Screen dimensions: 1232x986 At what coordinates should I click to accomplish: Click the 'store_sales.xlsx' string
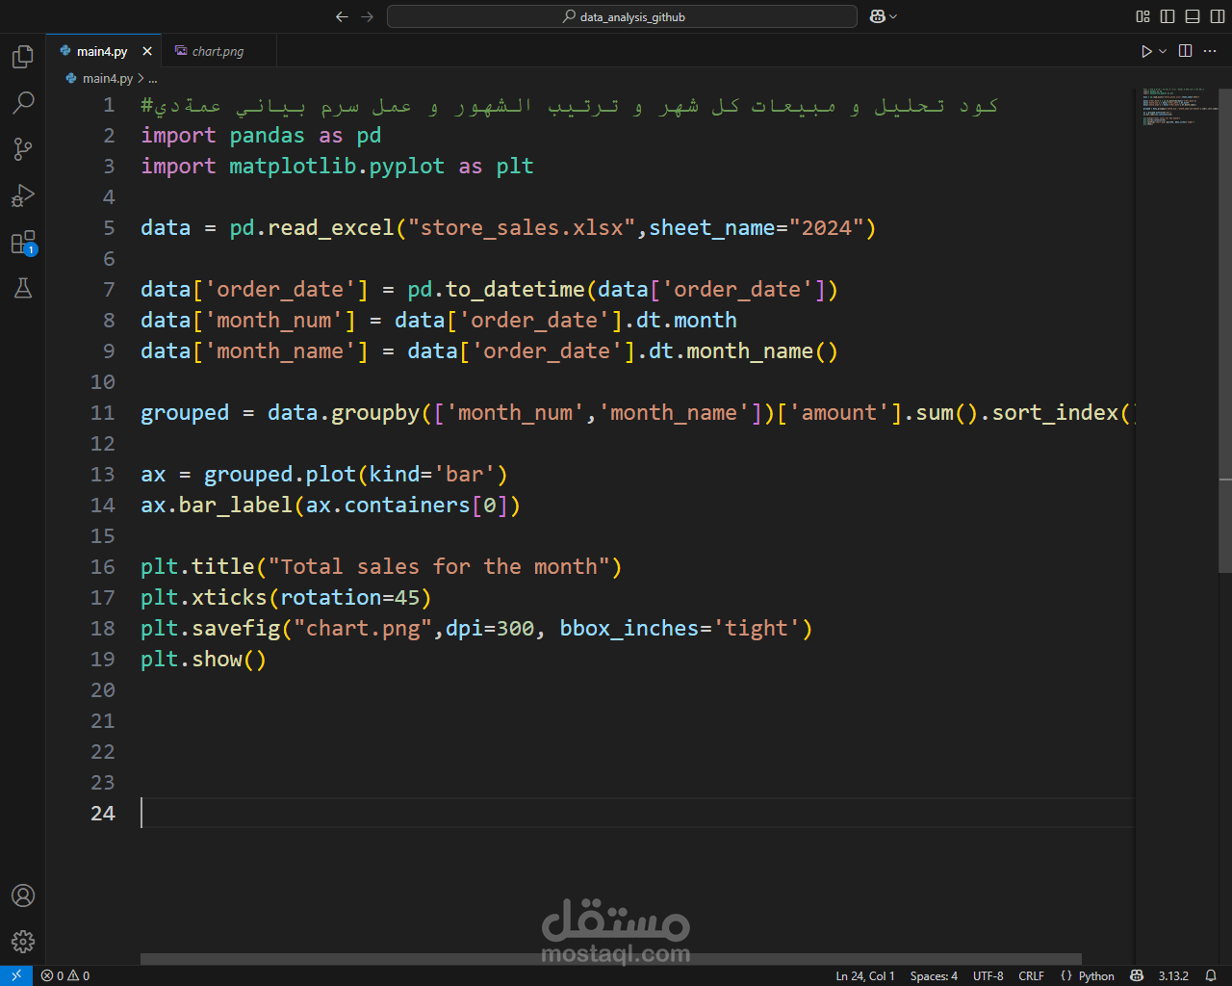pos(522,228)
